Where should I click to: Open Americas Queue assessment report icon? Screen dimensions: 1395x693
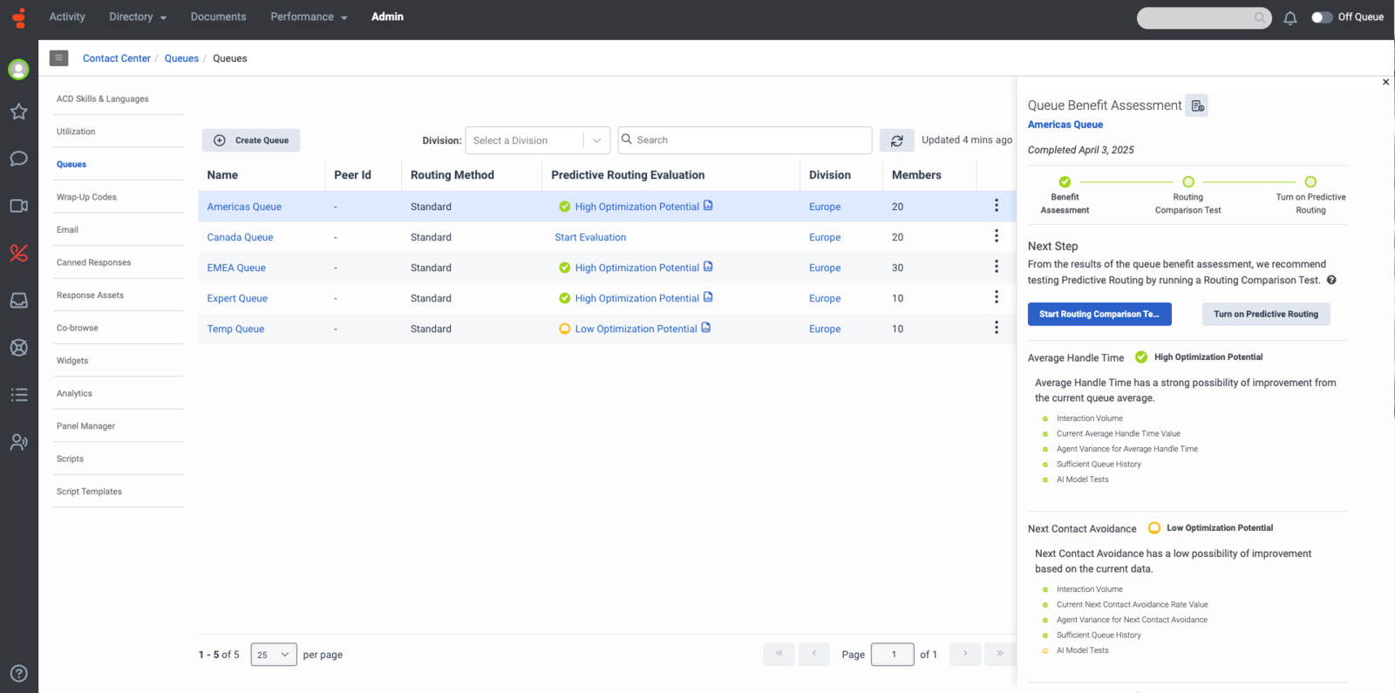click(708, 206)
